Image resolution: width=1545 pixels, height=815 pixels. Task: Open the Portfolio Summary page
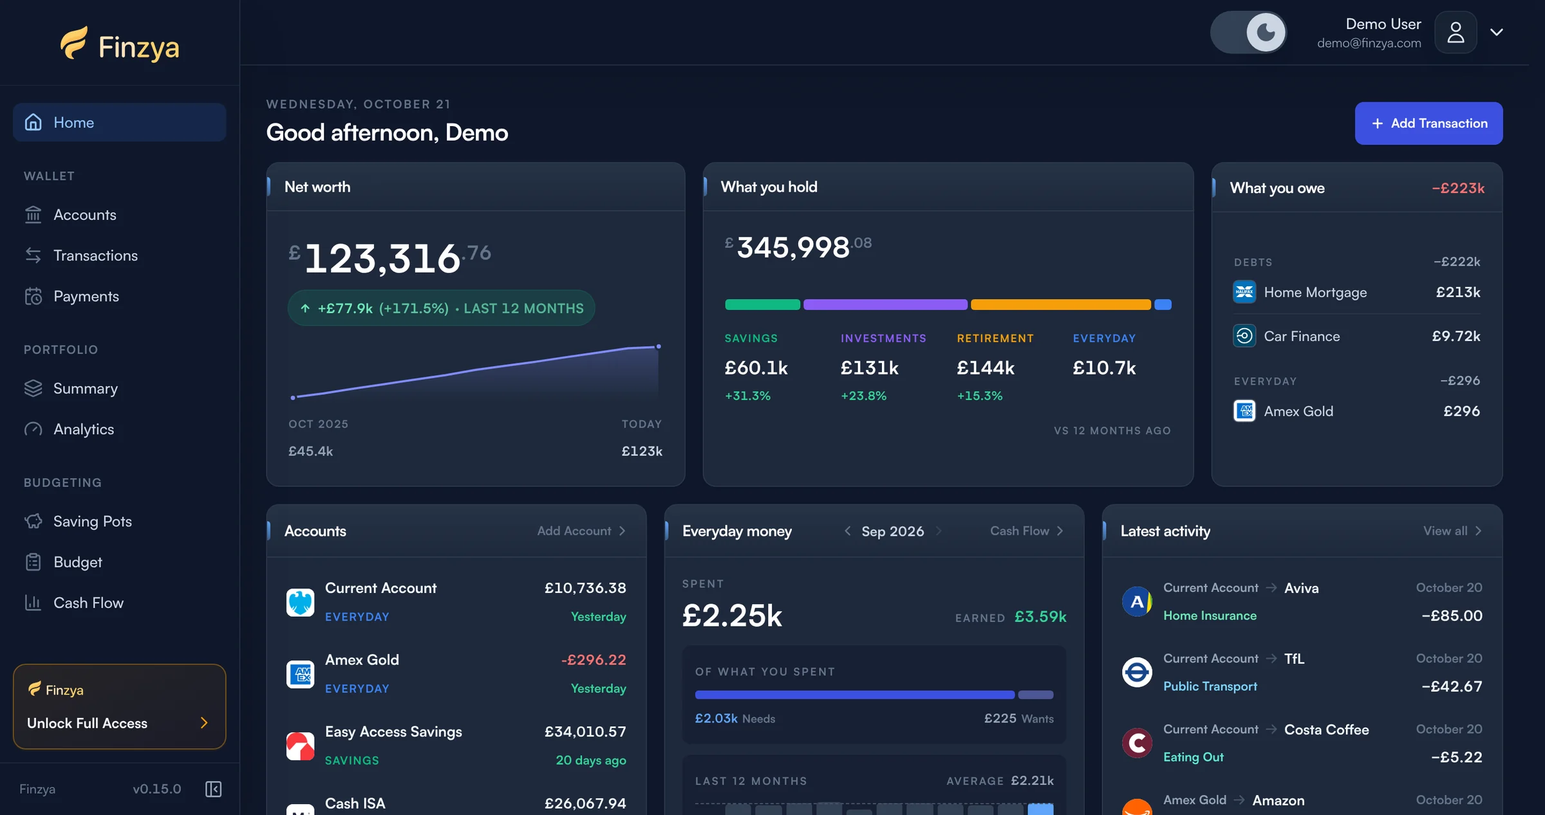pyautogui.click(x=119, y=389)
